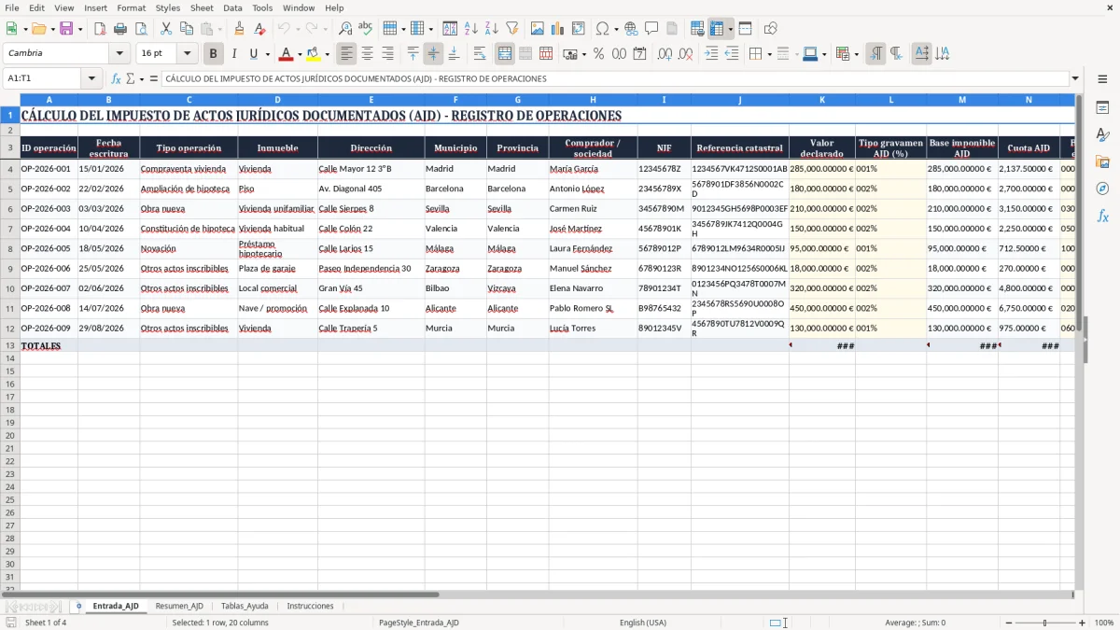Open the Data menu

point(232,7)
